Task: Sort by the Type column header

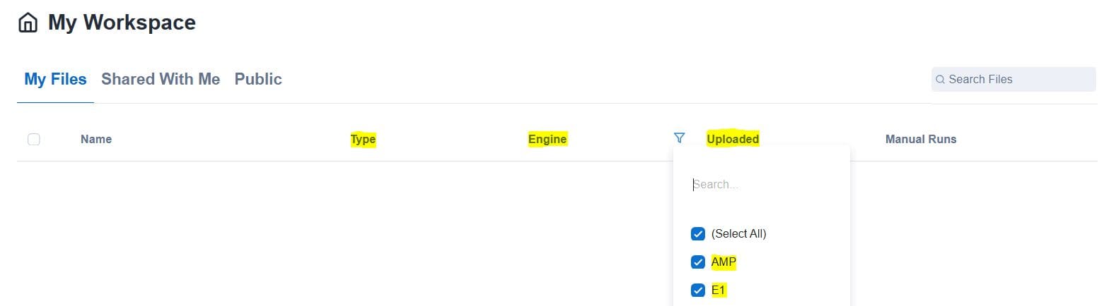Action: pyautogui.click(x=363, y=140)
